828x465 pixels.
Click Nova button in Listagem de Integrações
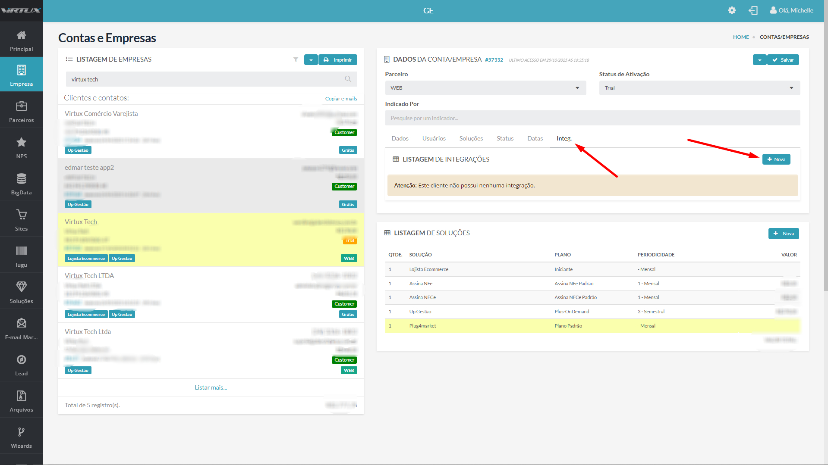click(x=776, y=159)
